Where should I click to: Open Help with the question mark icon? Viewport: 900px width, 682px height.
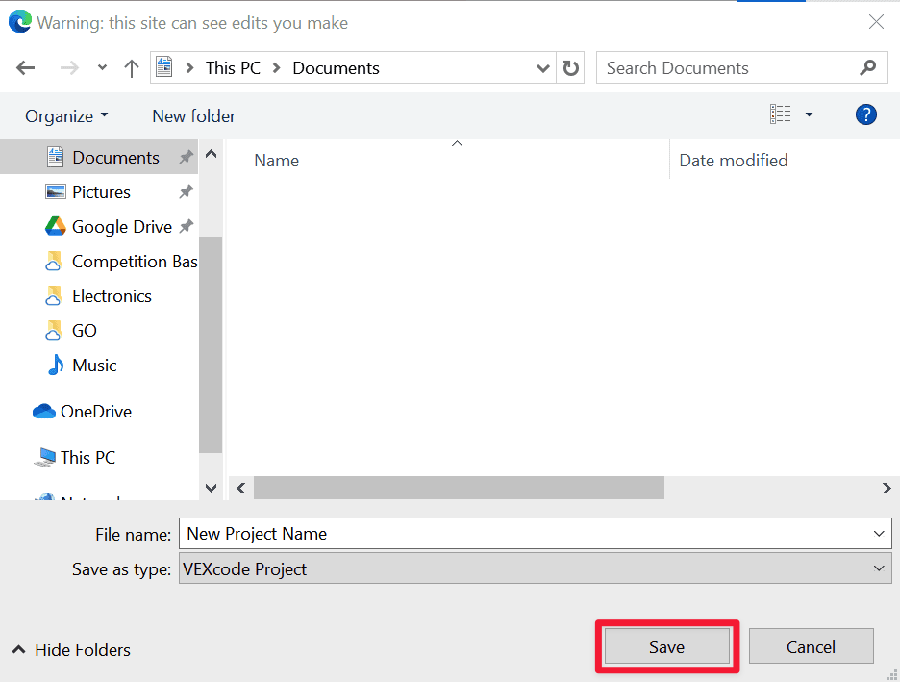(864, 114)
